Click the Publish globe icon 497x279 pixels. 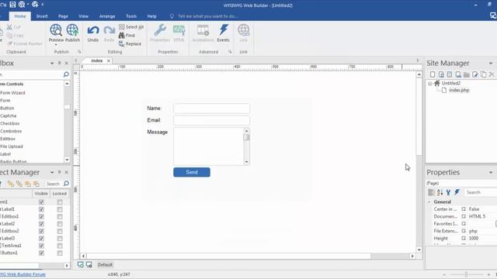tap(72, 30)
